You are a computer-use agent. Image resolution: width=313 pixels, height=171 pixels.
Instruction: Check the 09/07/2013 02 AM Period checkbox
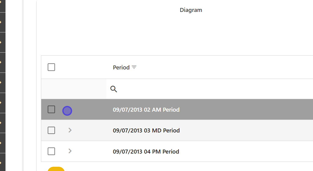[51, 110]
